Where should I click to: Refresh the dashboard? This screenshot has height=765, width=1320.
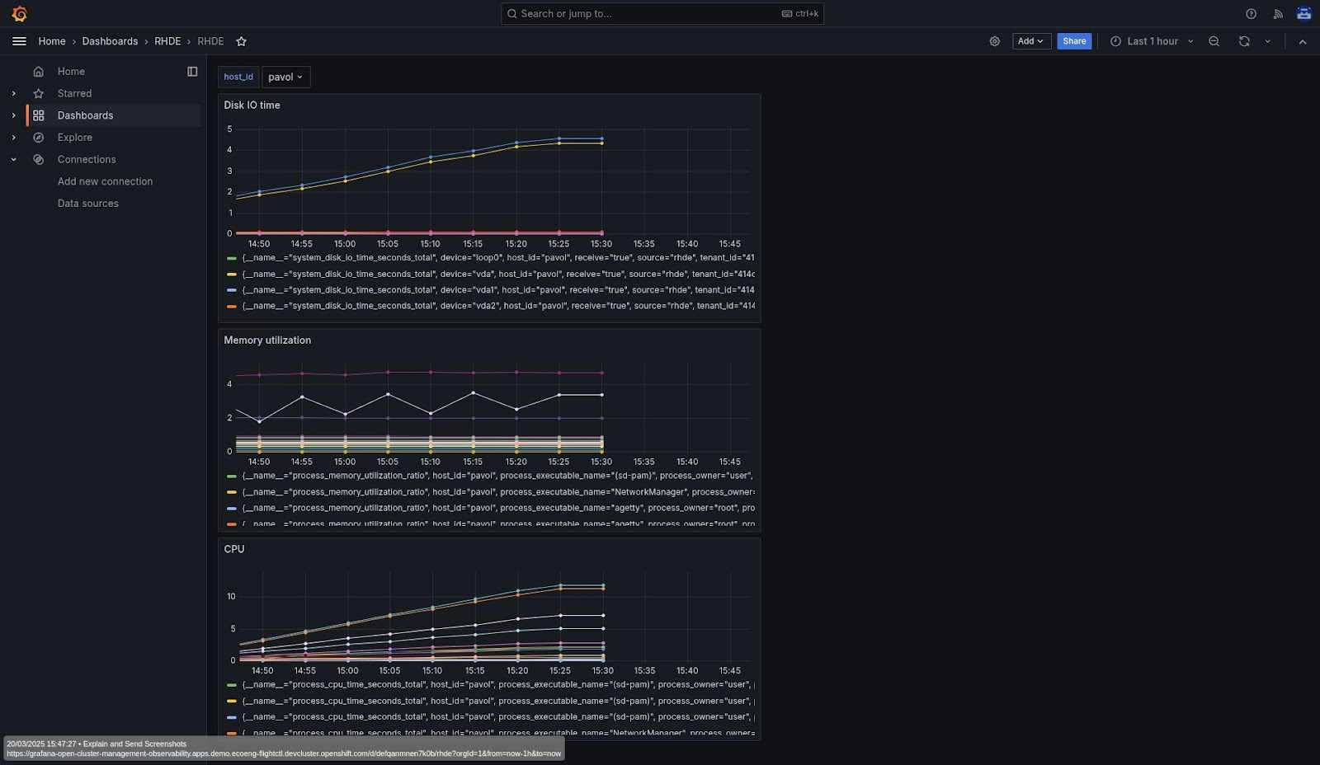pyautogui.click(x=1244, y=41)
